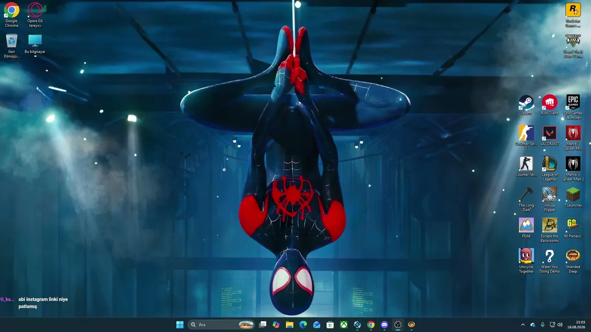This screenshot has height=332, width=591.
Task: Switch to Google Chrome in the taskbar
Action: pyautogui.click(x=371, y=325)
